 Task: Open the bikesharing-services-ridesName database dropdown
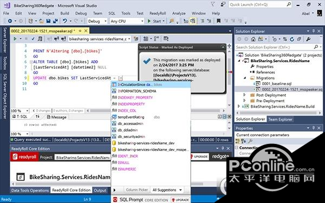100,39
